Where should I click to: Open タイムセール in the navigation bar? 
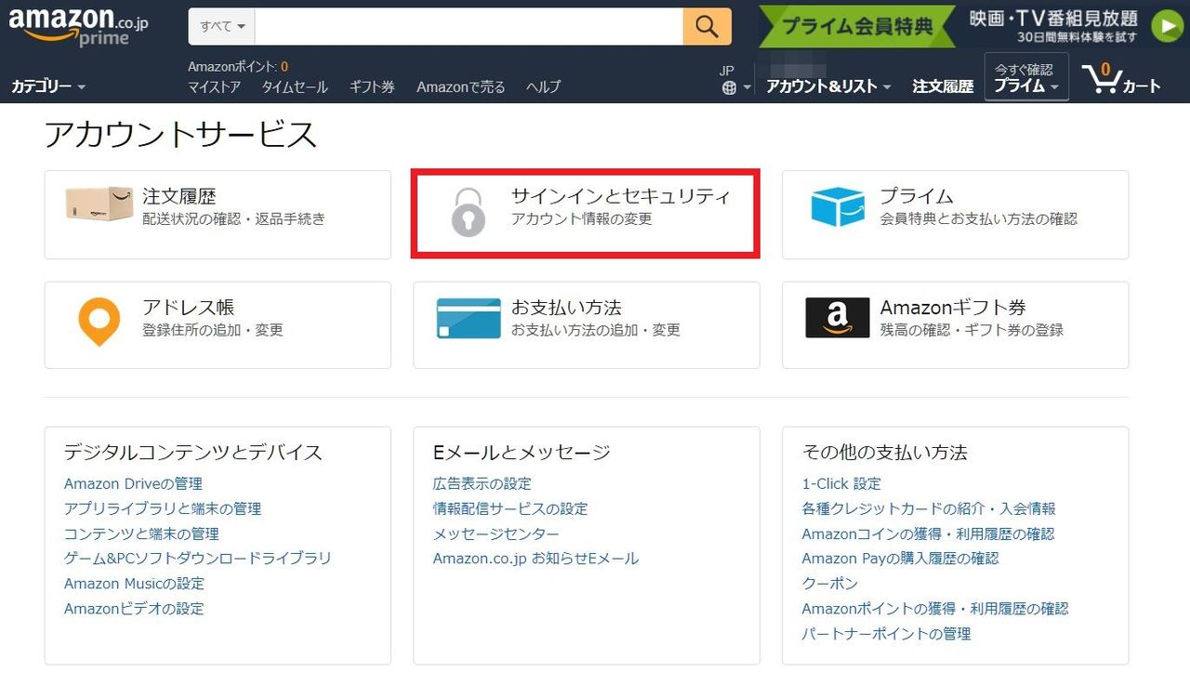click(x=295, y=86)
